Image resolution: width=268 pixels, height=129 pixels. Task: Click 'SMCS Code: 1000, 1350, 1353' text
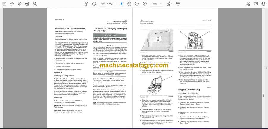point(188,93)
